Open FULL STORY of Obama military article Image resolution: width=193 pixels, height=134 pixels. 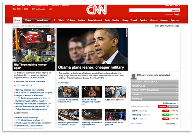coord(99,78)
